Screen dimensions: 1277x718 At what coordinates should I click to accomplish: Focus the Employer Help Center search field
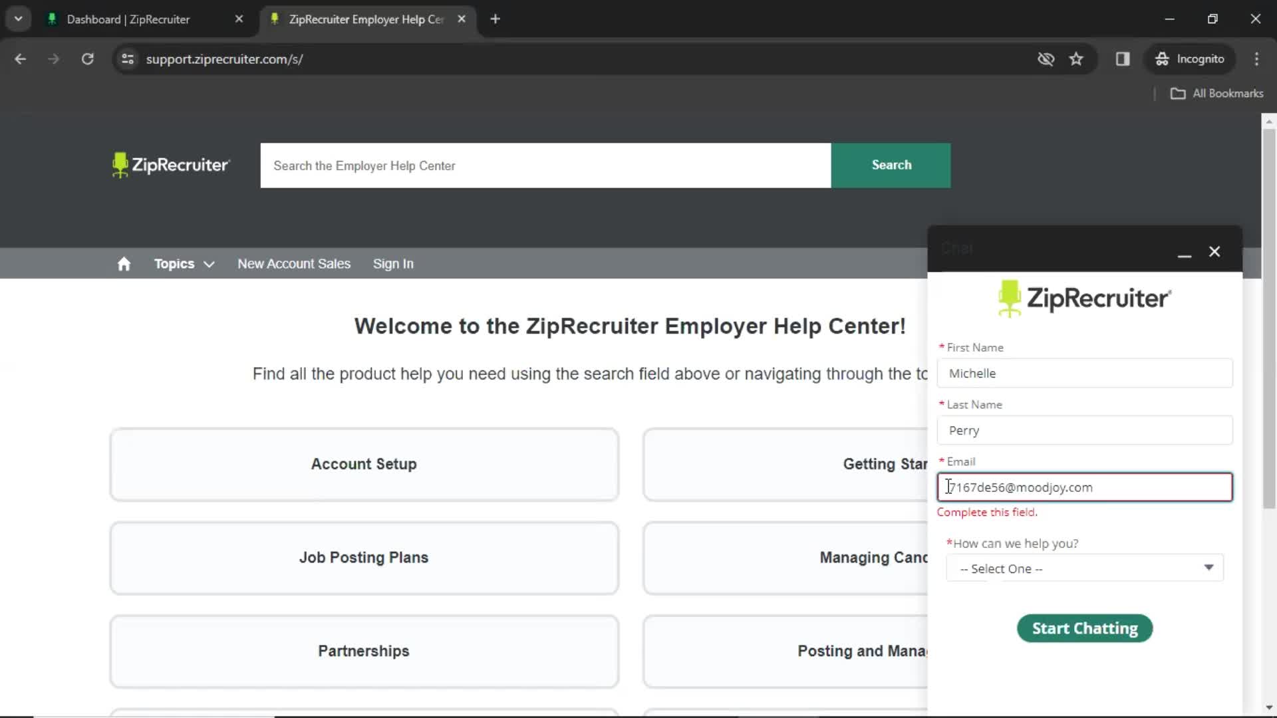545,166
